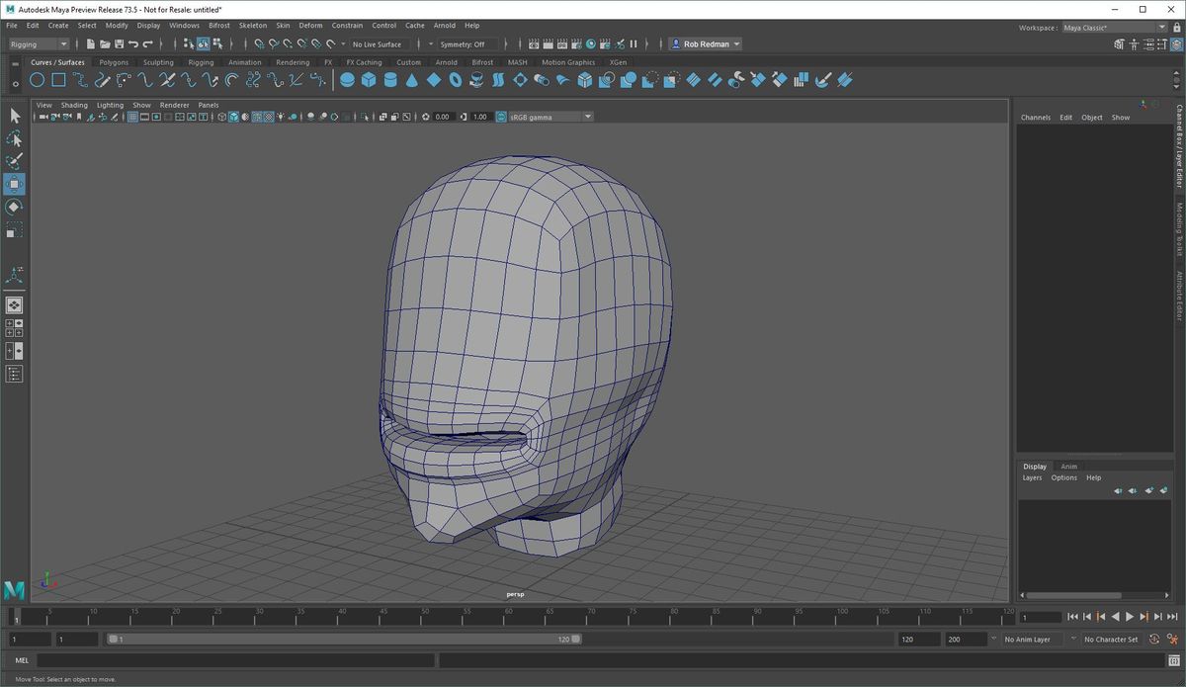Click the Rob Redman account button
The width and height of the screenshot is (1186, 687).
(707, 43)
